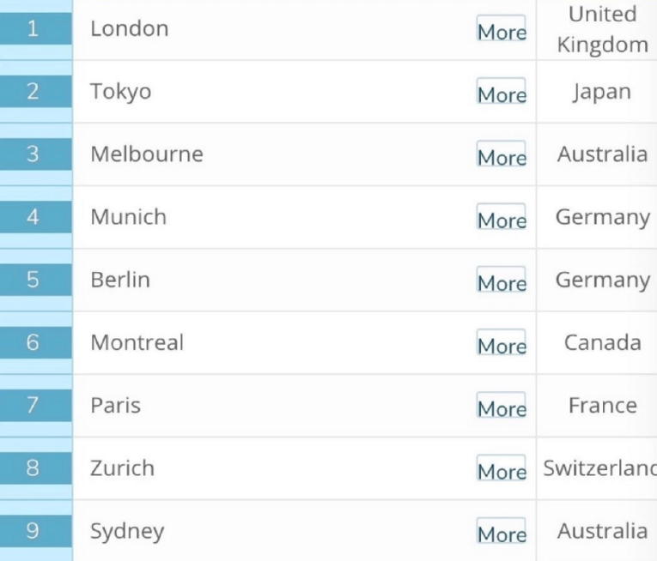Select the France country cell
This screenshot has height=561, width=657.
(602, 405)
